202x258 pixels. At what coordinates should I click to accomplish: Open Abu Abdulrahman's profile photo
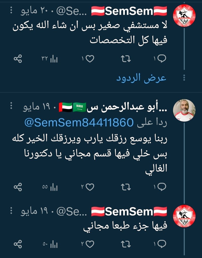tap(184, 110)
